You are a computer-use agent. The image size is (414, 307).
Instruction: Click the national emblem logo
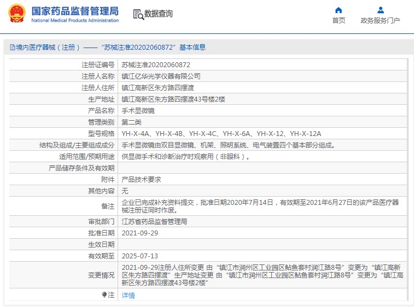click(x=17, y=13)
